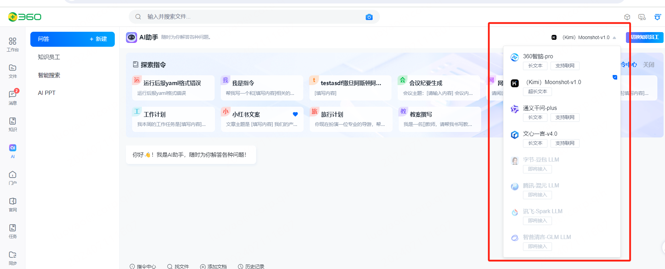Viewport: 665px width, 269px height.
Task: Choose 文心一言-v4.0 from model list
Action: click(x=562, y=139)
